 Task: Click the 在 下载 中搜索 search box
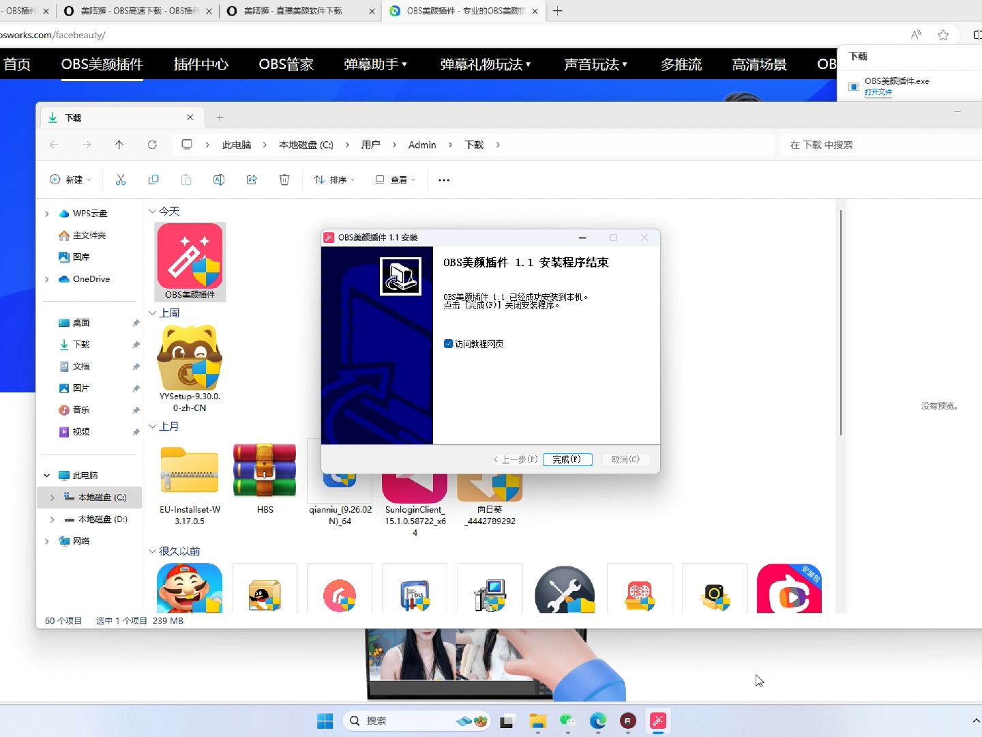point(880,145)
